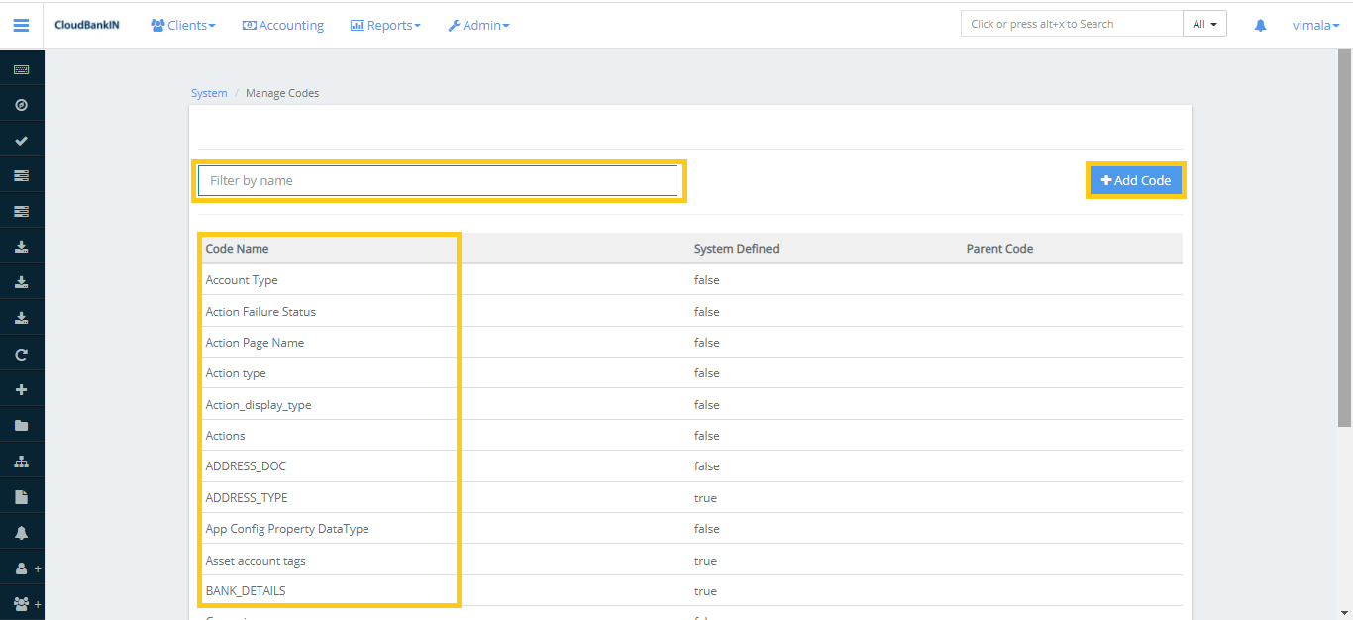Open the Reports menu

tap(385, 25)
